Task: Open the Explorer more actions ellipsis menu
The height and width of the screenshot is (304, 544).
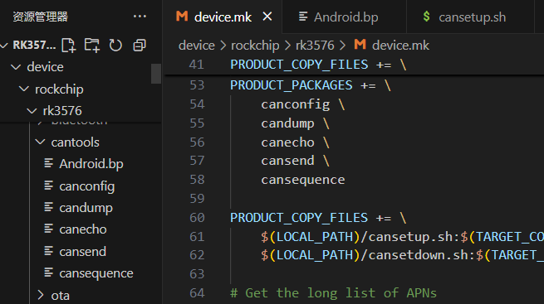Action: (x=140, y=17)
